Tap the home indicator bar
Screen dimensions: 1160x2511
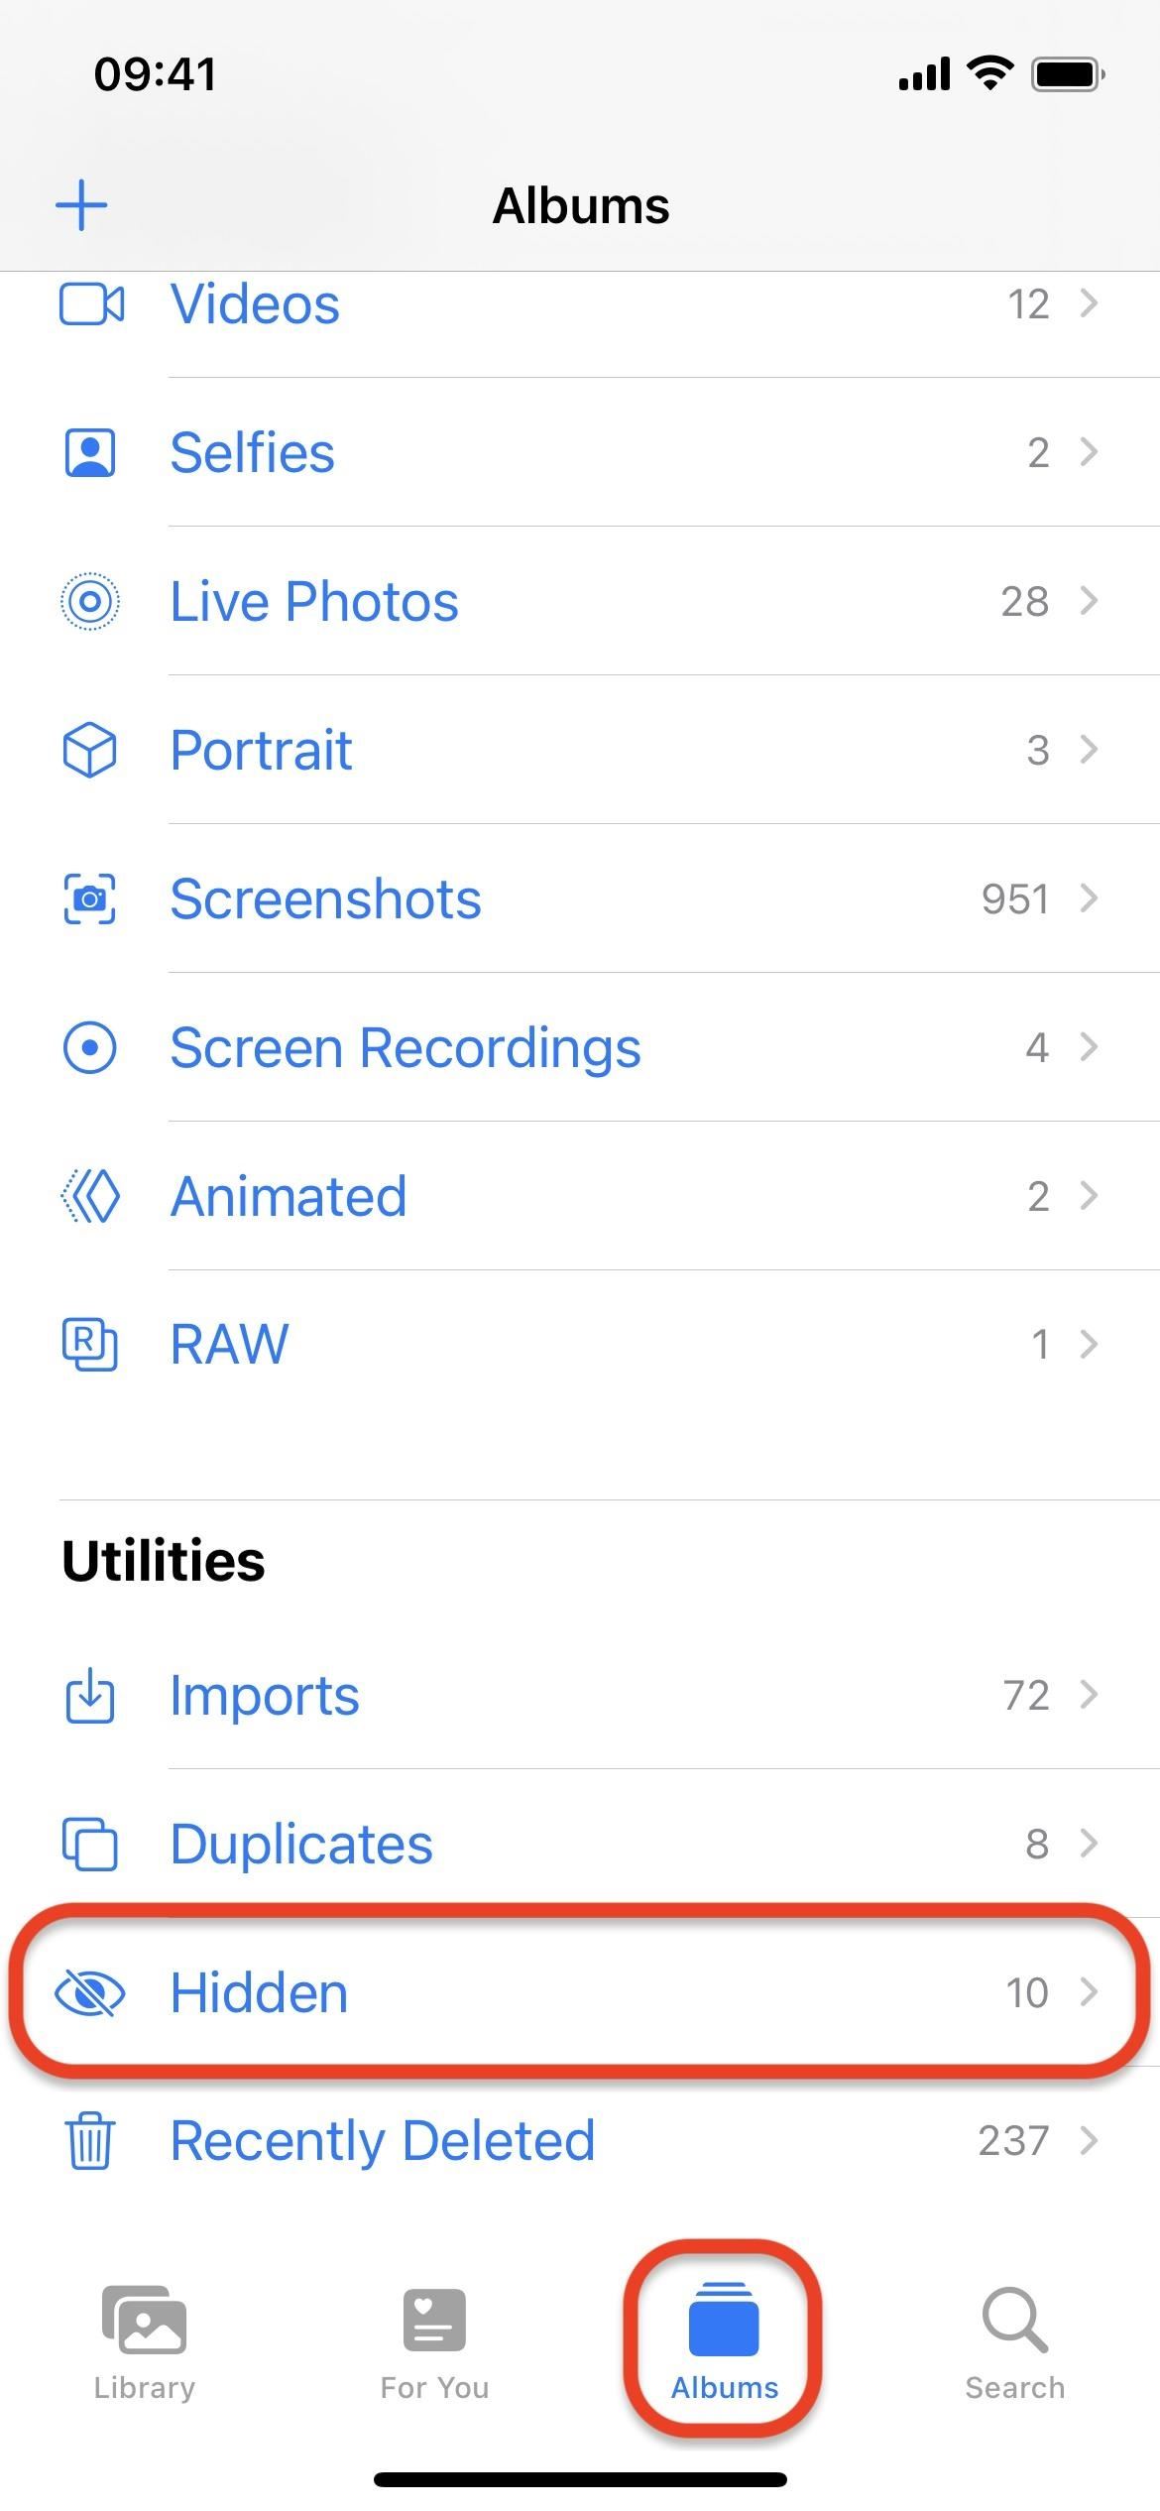click(x=580, y=2479)
